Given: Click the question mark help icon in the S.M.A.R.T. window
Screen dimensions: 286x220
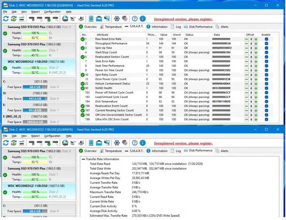Looking at the screenshot, I should pos(135,19).
